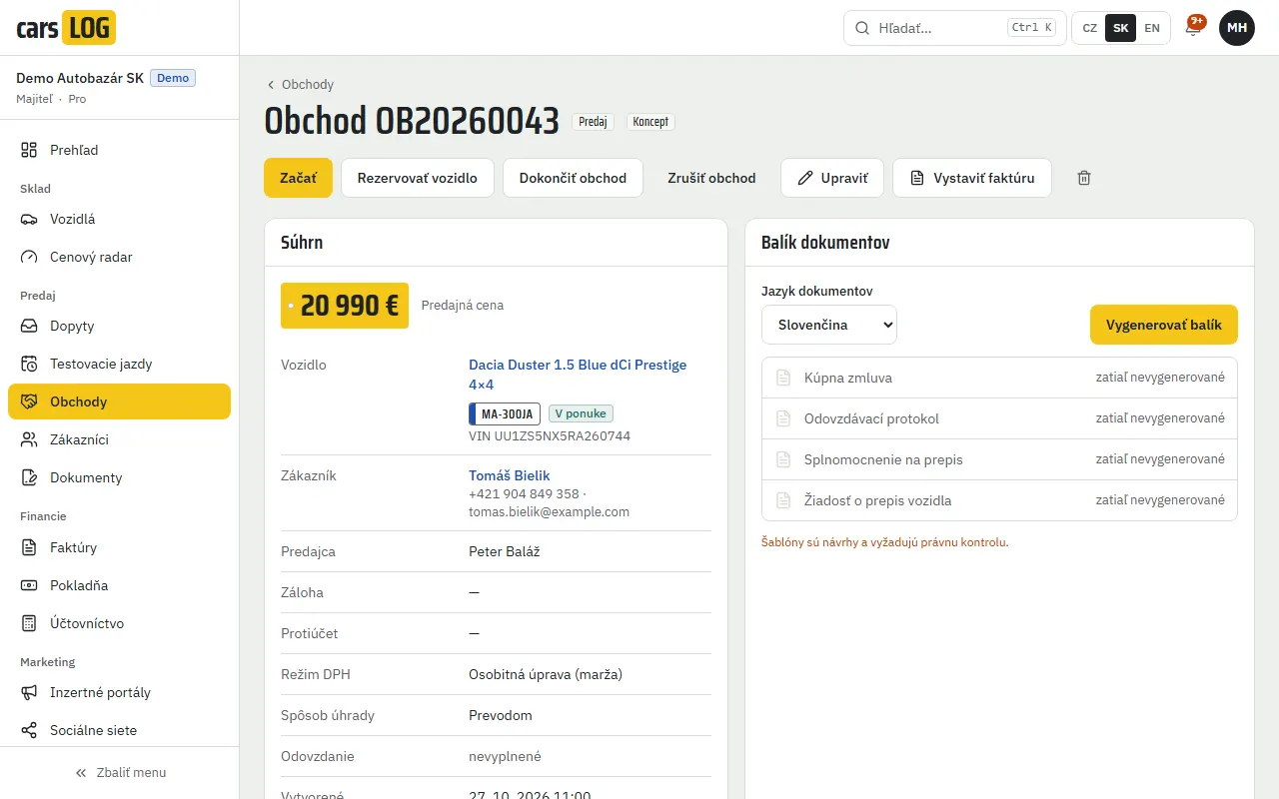Open Dokumenty in the sidebar

pos(119,477)
